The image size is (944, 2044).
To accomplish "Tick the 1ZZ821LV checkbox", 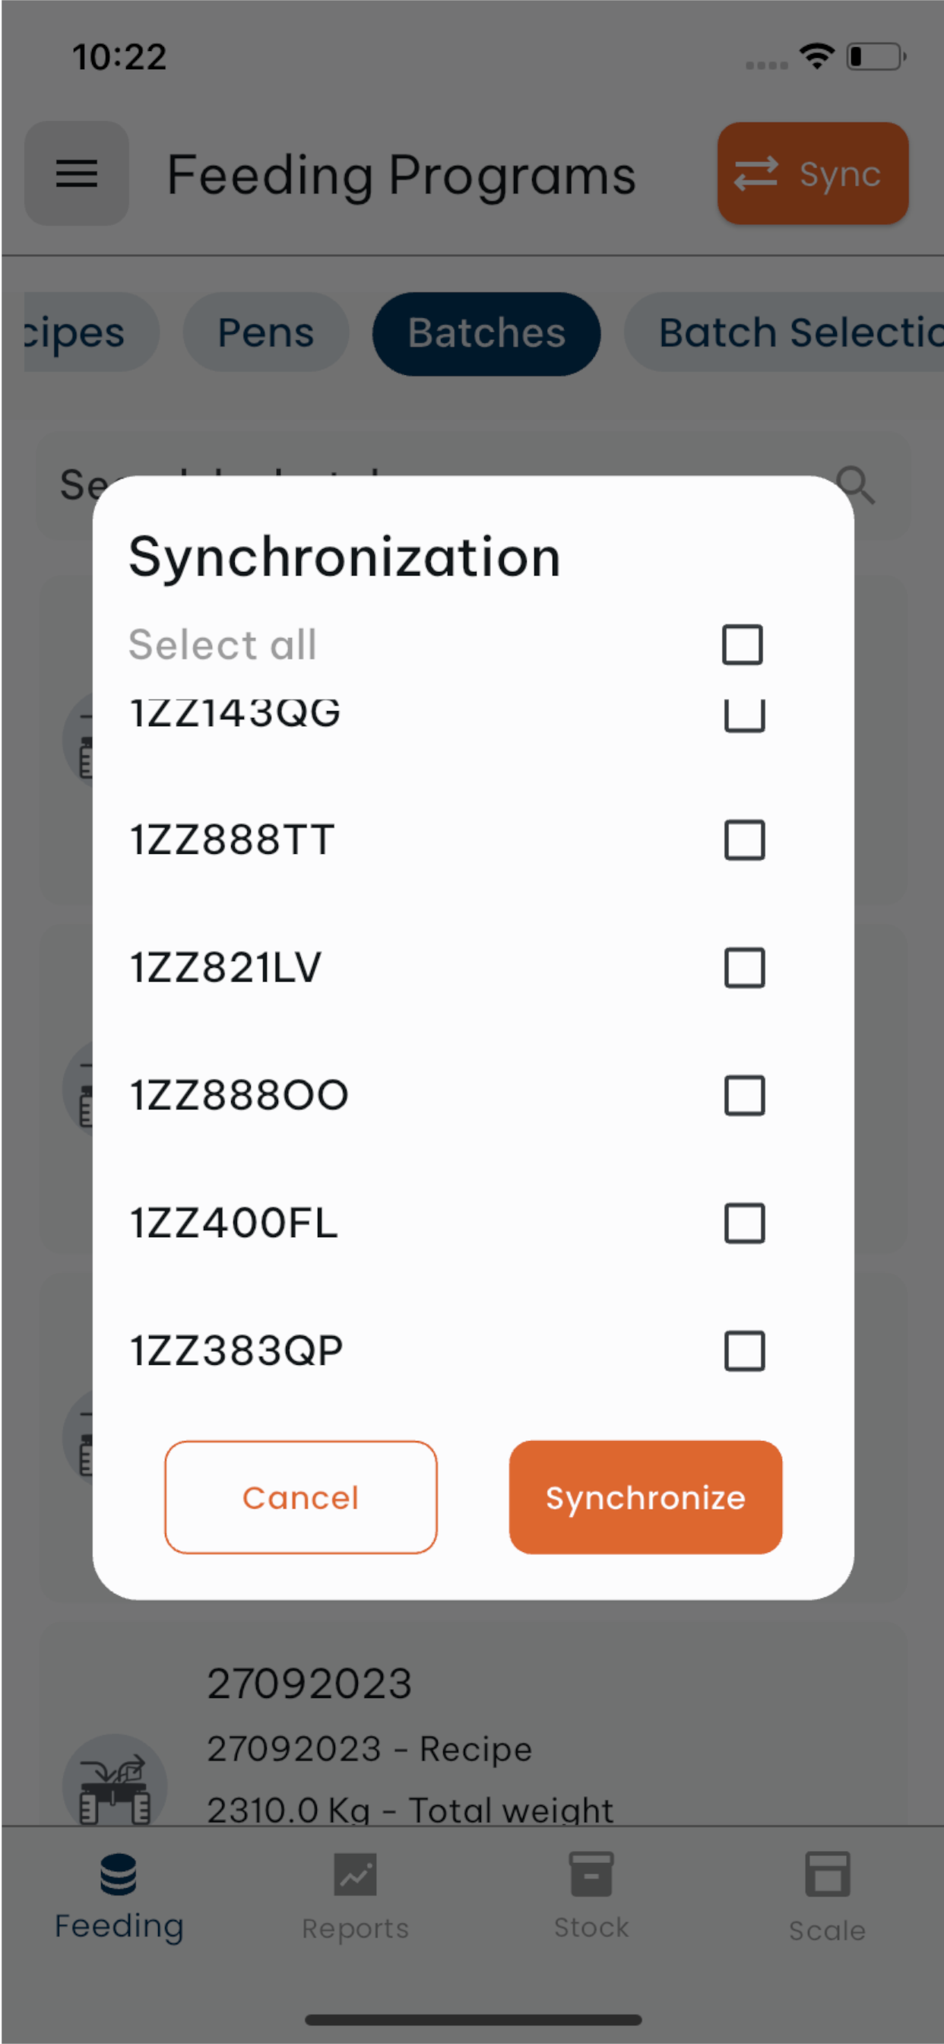I will click(x=744, y=968).
